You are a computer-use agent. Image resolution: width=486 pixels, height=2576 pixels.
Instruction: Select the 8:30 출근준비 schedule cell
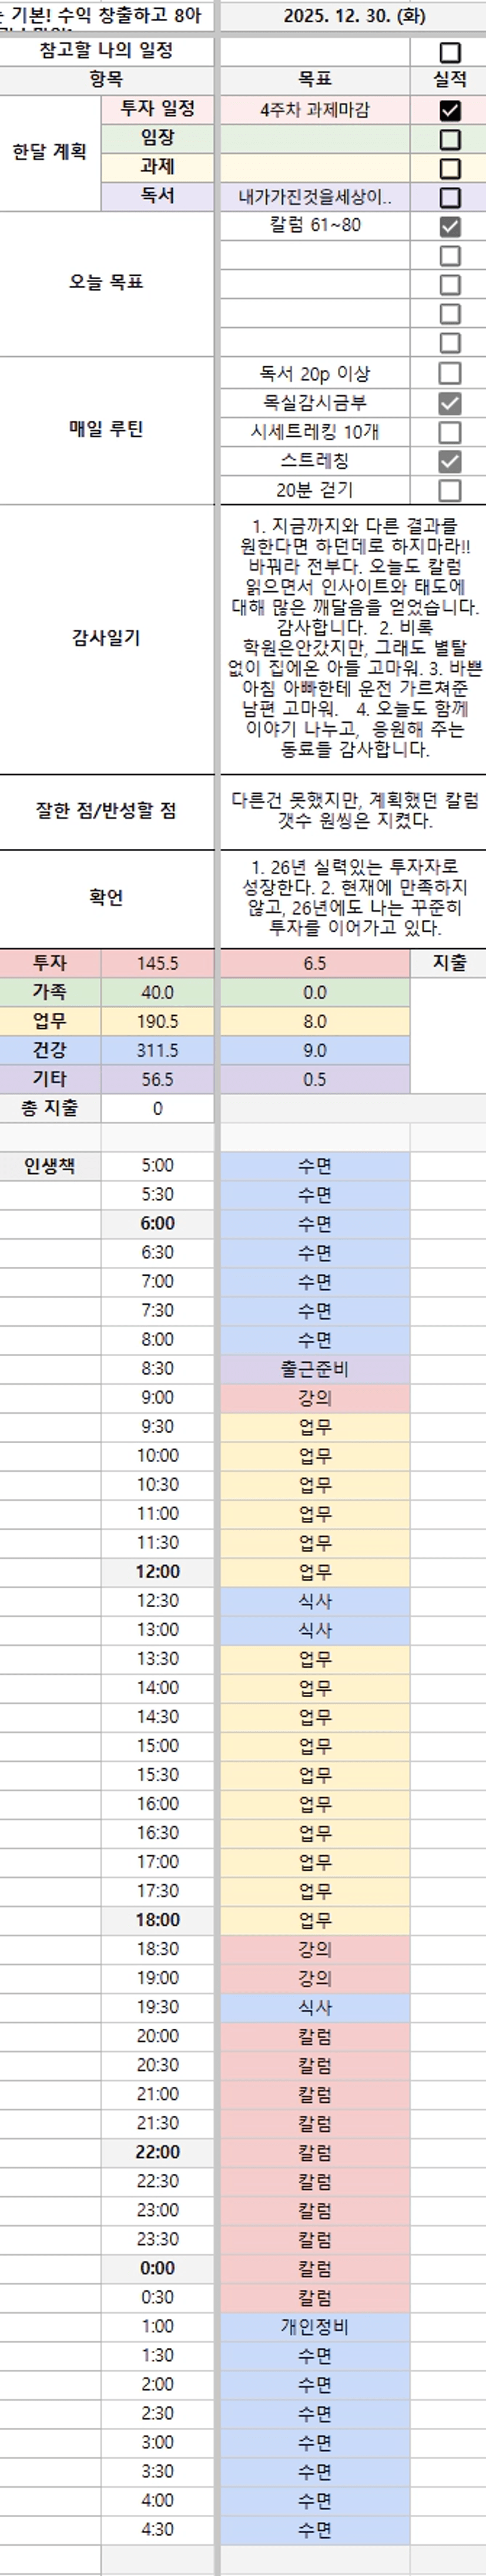click(314, 1368)
